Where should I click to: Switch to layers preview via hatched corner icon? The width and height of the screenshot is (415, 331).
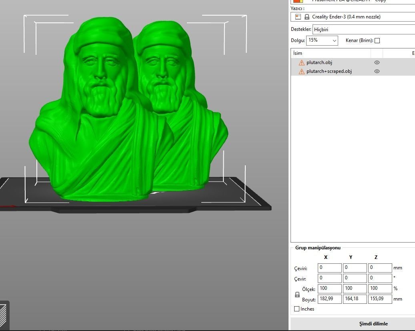pyautogui.click(x=3, y=315)
